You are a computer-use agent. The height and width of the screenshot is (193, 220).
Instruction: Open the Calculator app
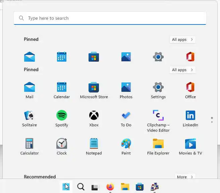30,147
